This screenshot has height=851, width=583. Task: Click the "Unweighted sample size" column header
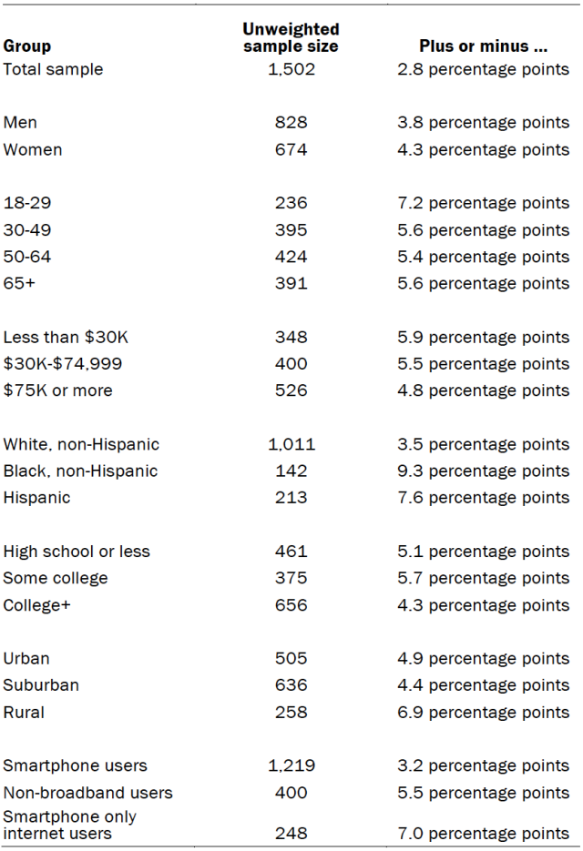click(x=291, y=37)
